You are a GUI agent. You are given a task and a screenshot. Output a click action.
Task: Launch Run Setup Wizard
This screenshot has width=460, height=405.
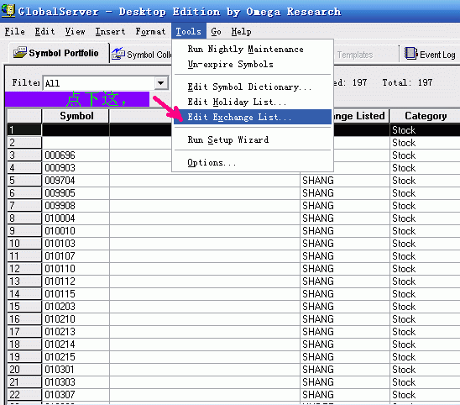[253, 139]
